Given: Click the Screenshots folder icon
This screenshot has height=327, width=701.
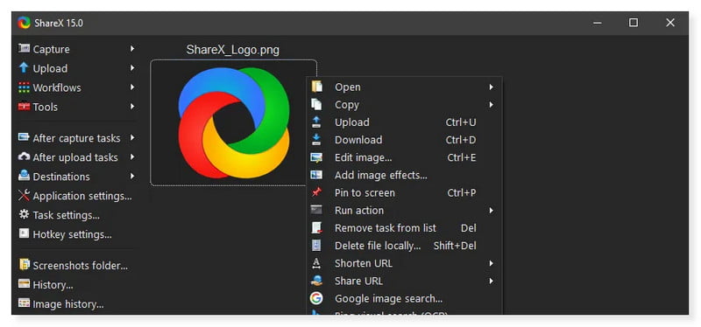Looking at the screenshot, I should tap(24, 265).
